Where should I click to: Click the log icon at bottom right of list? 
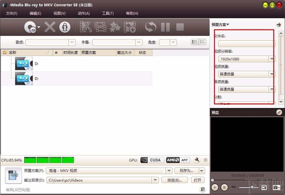coord(202,189)
